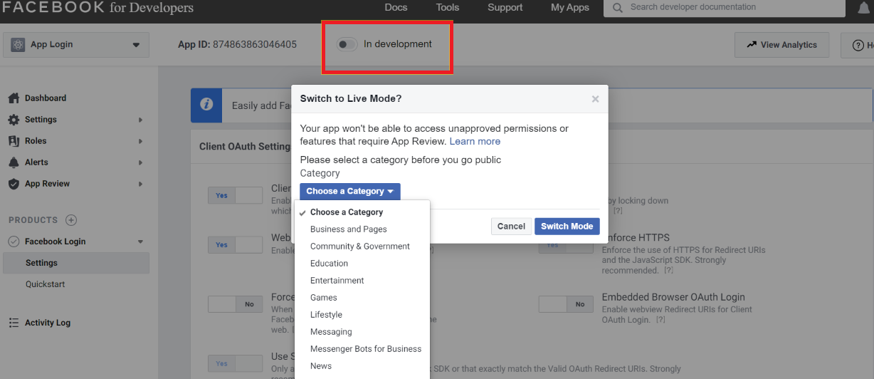874x379 pixels.
Task: Open Docs in top navigation
Action: point(396,8)
